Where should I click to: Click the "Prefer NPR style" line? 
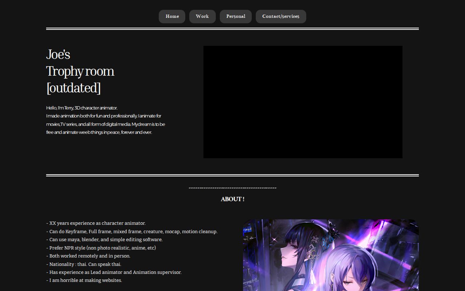[101, 248]
